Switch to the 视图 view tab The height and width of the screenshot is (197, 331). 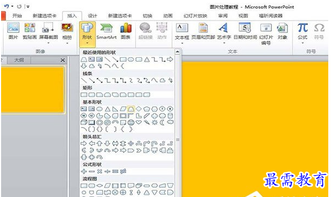coord(243,16)
